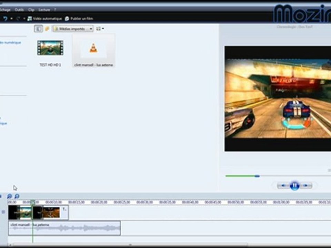This screenshot has height=248, width=331.
Task: Click the 00:00:20,00 mark on timeline ruler
Action: coord(99,202)
